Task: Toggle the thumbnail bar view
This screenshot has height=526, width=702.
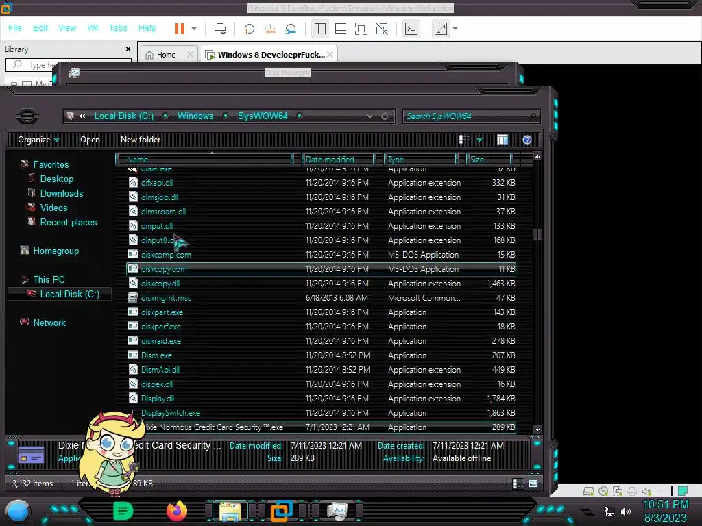Action: click(x=341, y=29)
